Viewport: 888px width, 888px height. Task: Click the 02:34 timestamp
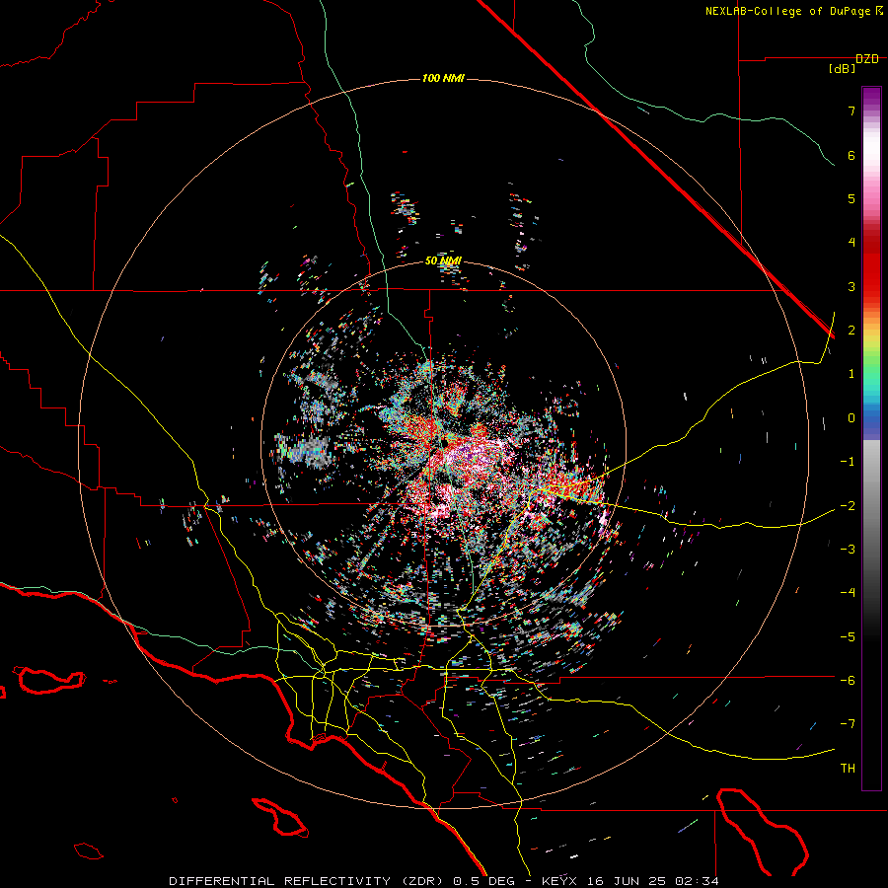[698, 881]
